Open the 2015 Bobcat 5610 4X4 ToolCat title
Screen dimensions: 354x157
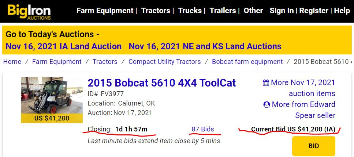(x=162, y=83)
